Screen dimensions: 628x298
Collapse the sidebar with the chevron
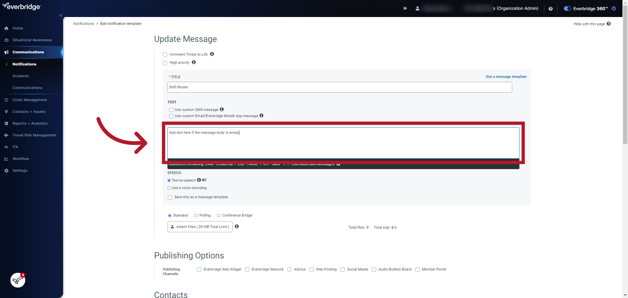pos(61,15)
